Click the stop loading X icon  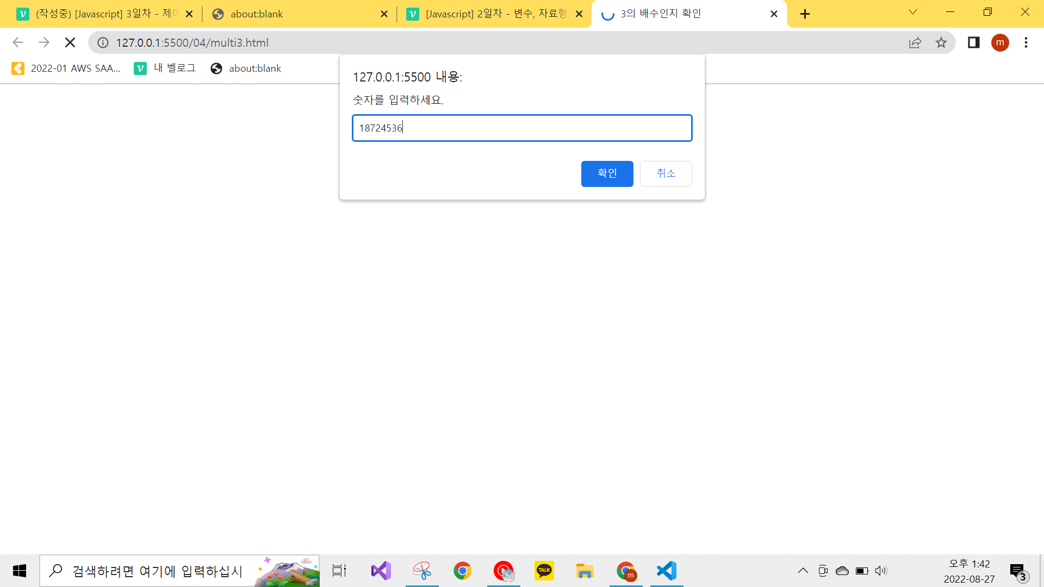point(70,42)
